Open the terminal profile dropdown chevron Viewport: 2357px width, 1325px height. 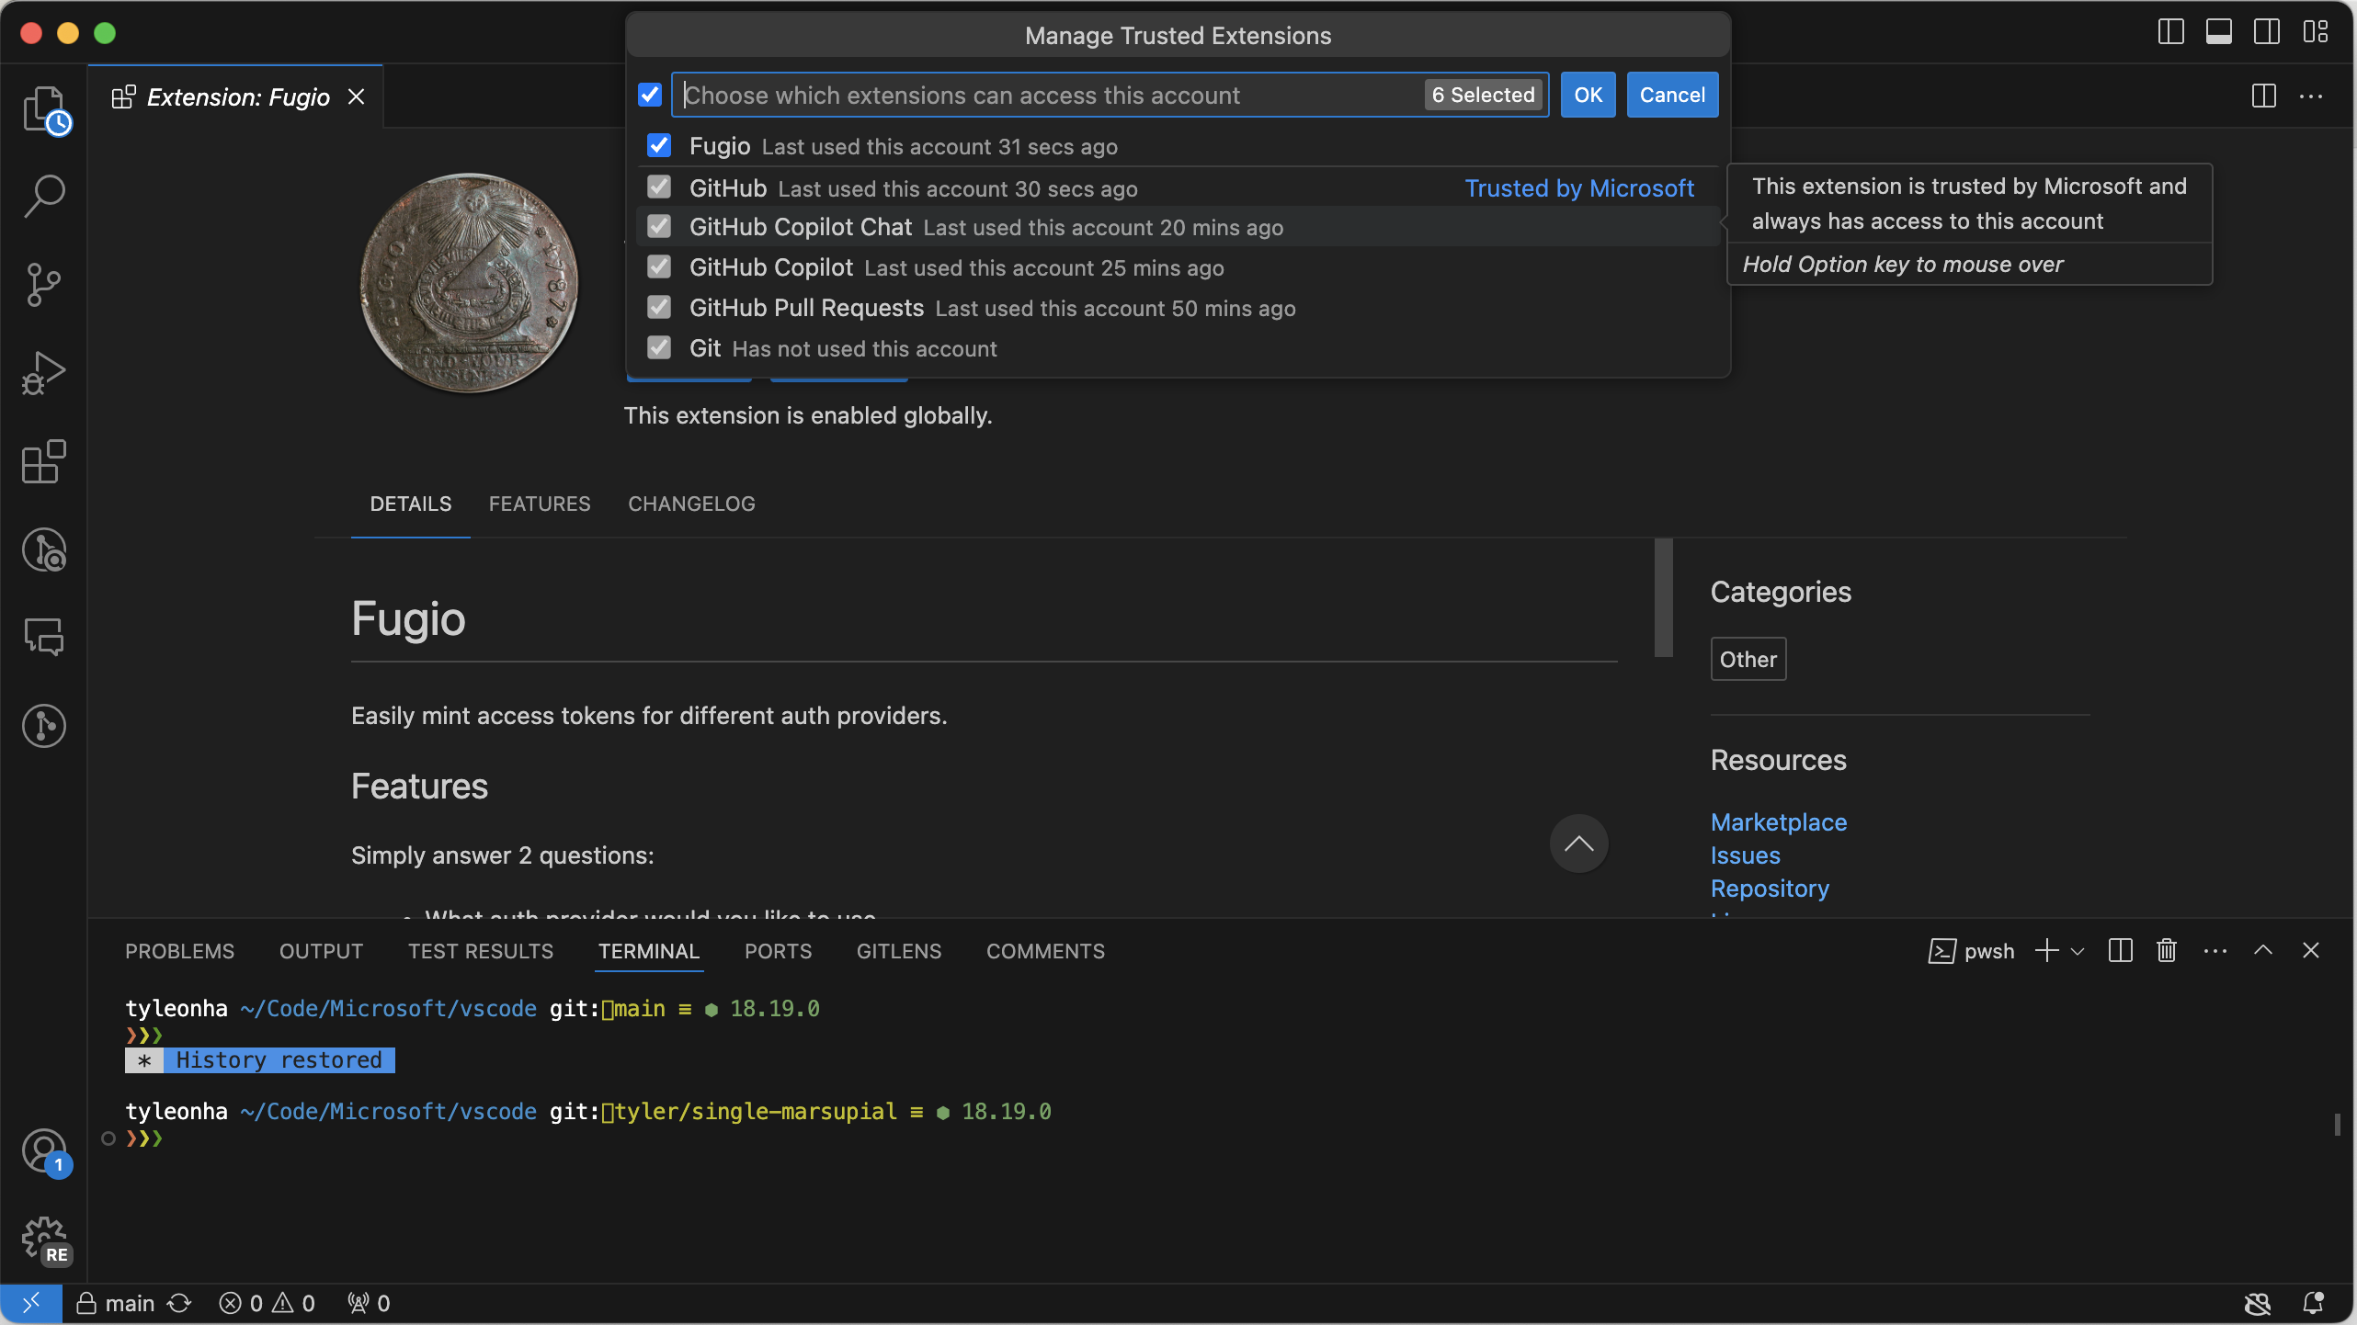coord(2079,951)
